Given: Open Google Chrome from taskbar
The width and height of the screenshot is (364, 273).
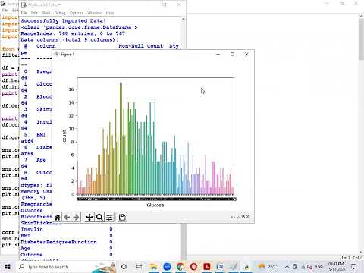Looking at the screenshot, I should pyautogui.click(x=180, y=267).
